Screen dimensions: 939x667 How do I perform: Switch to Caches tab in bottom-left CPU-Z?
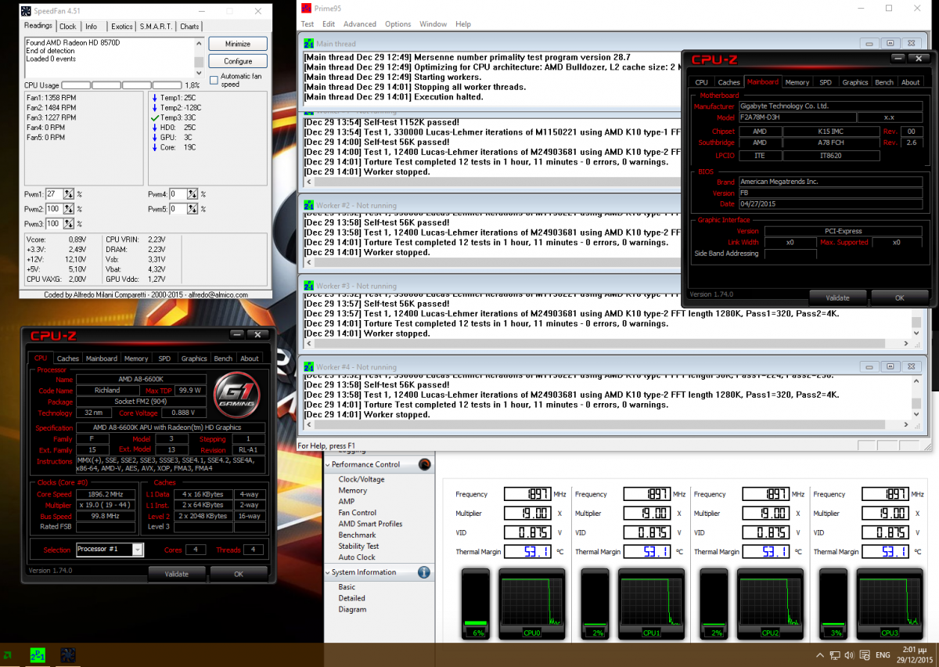pyautogui.click(x=68, y=359)
